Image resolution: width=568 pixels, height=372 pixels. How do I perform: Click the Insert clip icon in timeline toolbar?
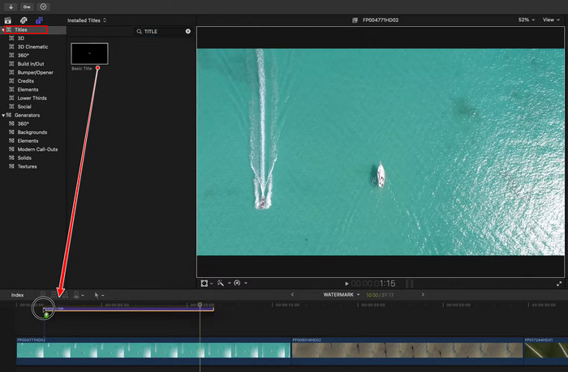[x=54, y=295]
